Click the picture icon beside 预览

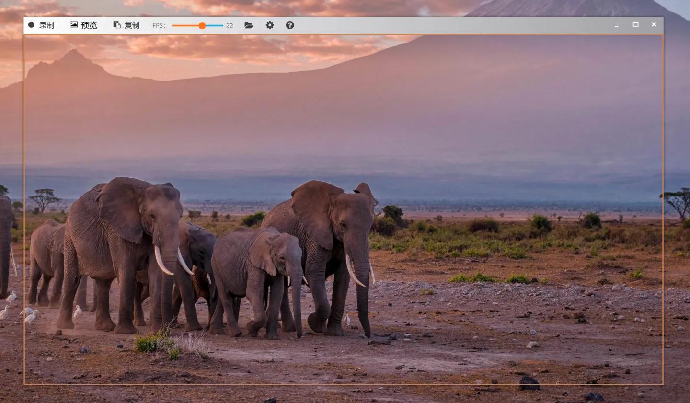(73, 25)
